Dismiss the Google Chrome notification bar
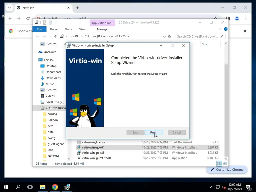 click(x=245, y=31)
